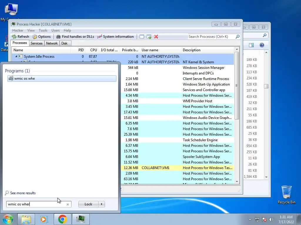The width and height of the screenshot is (301, 225).
Task: Click the Lock button
Action: click(x=88, y=204)
